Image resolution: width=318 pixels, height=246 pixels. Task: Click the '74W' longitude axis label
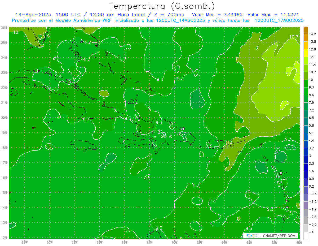click(125, 242)
